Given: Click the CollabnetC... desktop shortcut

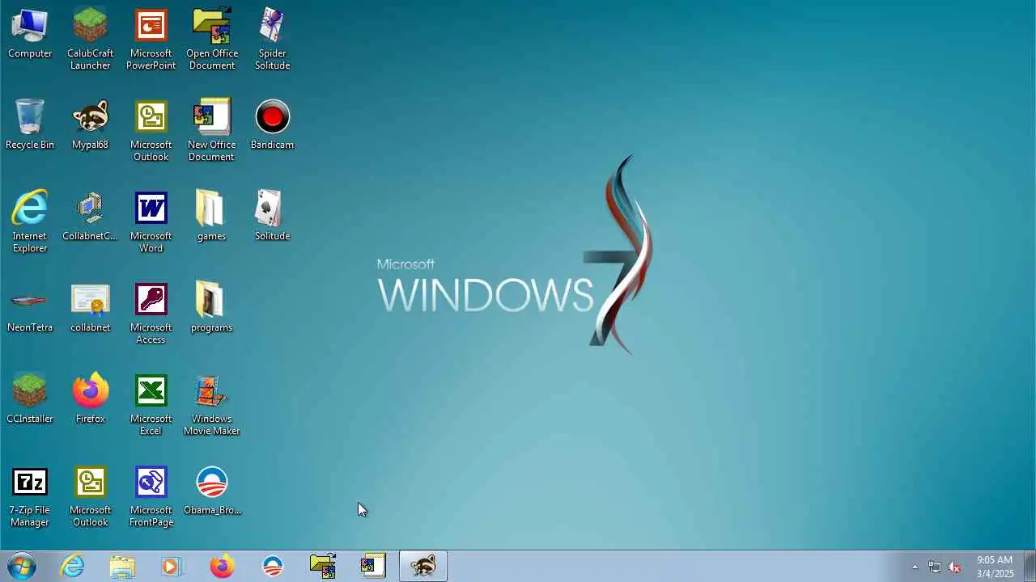Looking at the screenshot, I should coord(90,216).
